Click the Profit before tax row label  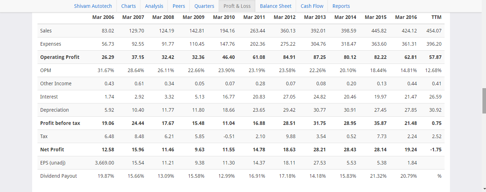click(x=60, y=123)
